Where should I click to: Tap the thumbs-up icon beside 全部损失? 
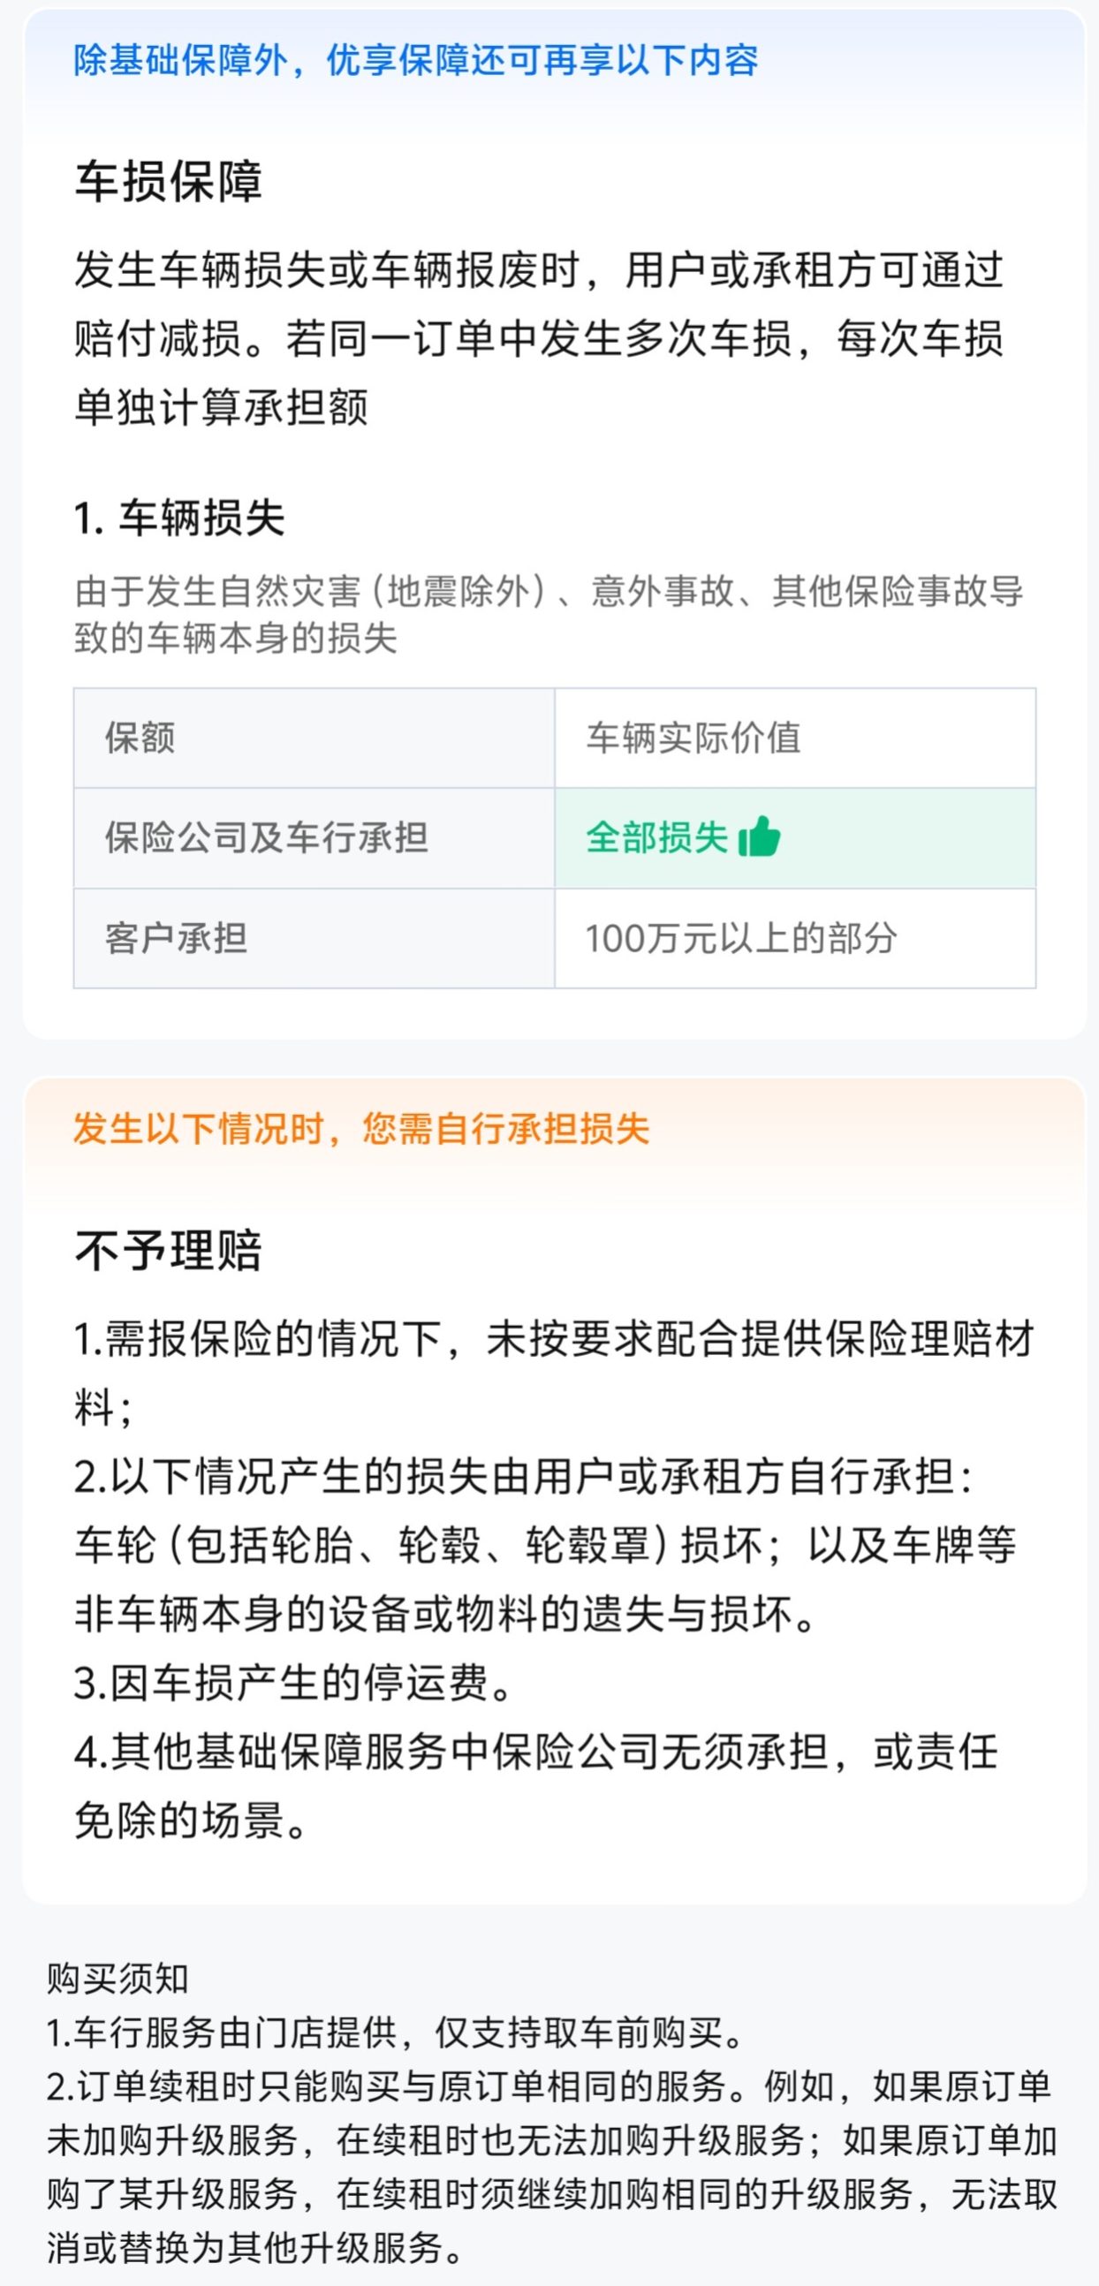click(759, 836)
